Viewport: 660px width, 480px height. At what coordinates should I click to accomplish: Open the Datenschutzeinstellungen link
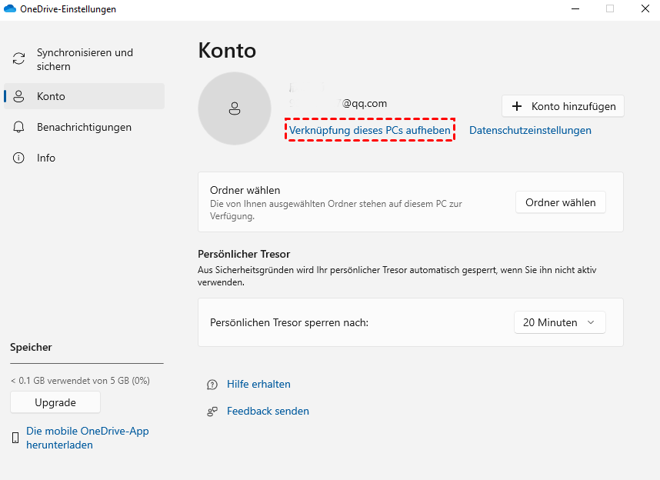click(530, 130)
